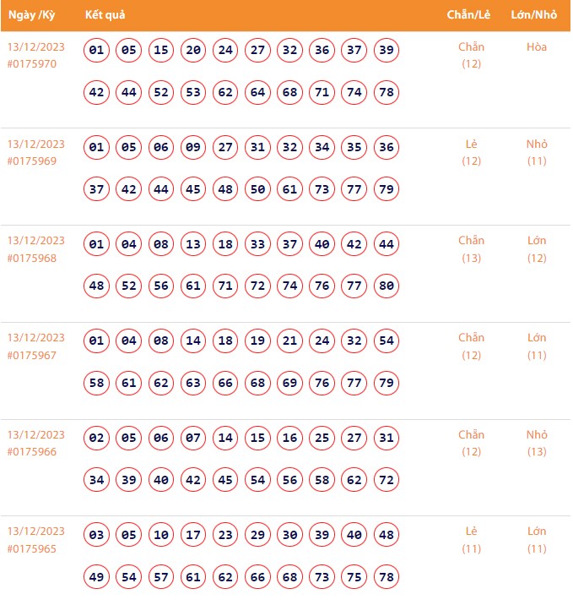Click the 'Kết quả' column header
573x605 pixels.
[105, 15]
